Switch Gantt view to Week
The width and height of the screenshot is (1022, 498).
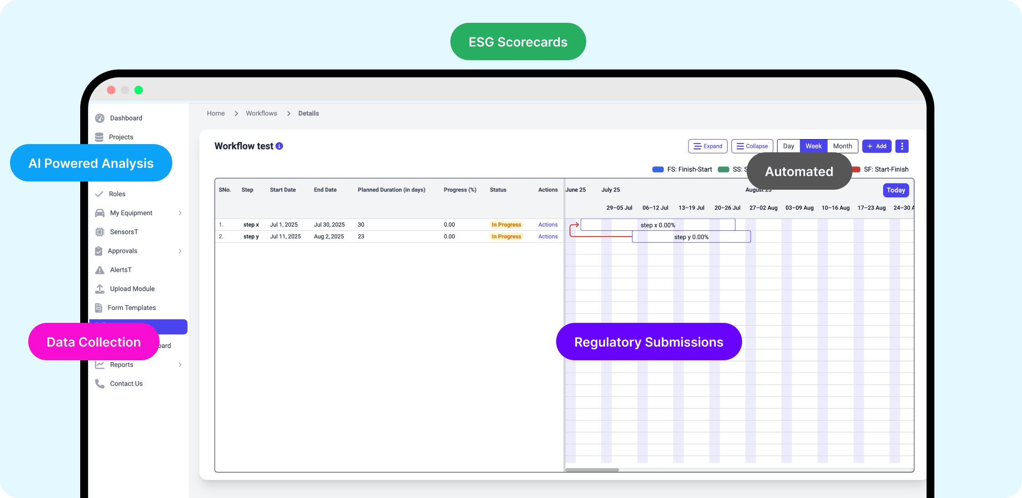pos(814,146)
